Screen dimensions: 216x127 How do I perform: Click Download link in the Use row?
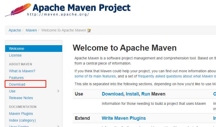click(113, 94)
